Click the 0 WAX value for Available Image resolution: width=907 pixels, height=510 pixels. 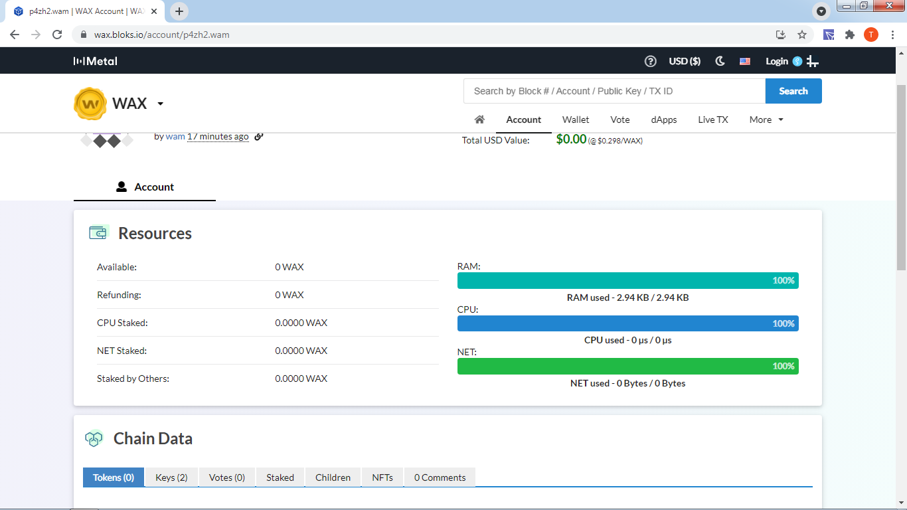[x=289, y=267]
